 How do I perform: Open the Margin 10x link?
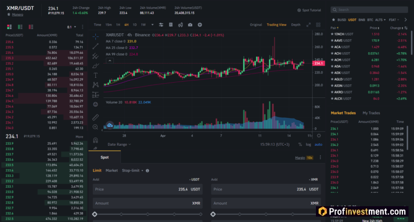[304, 158]
